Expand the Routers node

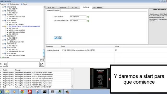1,57
